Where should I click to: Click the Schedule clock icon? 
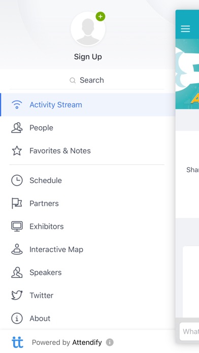[17, 181]
